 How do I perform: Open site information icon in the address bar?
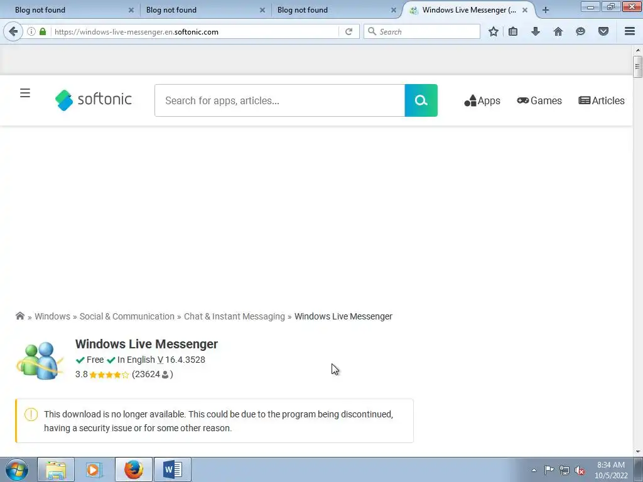pos(31,31)
